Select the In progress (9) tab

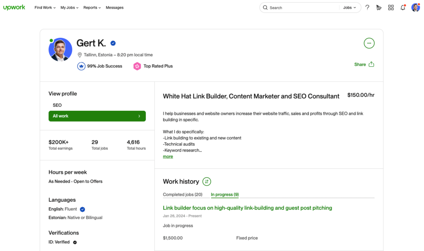tap(225, 194)
